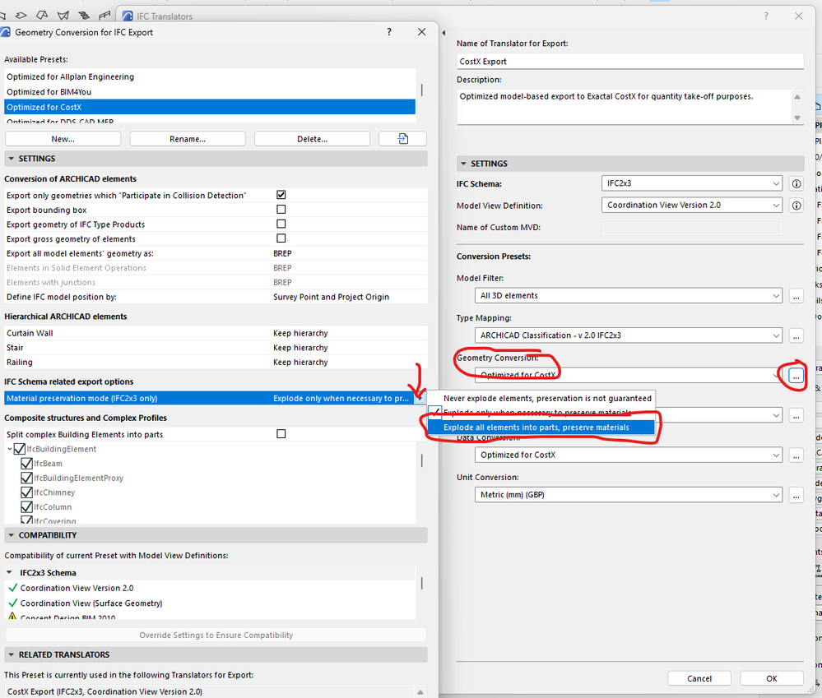Viewport: 822px width, 698px height.
Task: Open IFC Schema info icon
Action: coord(796,184)
